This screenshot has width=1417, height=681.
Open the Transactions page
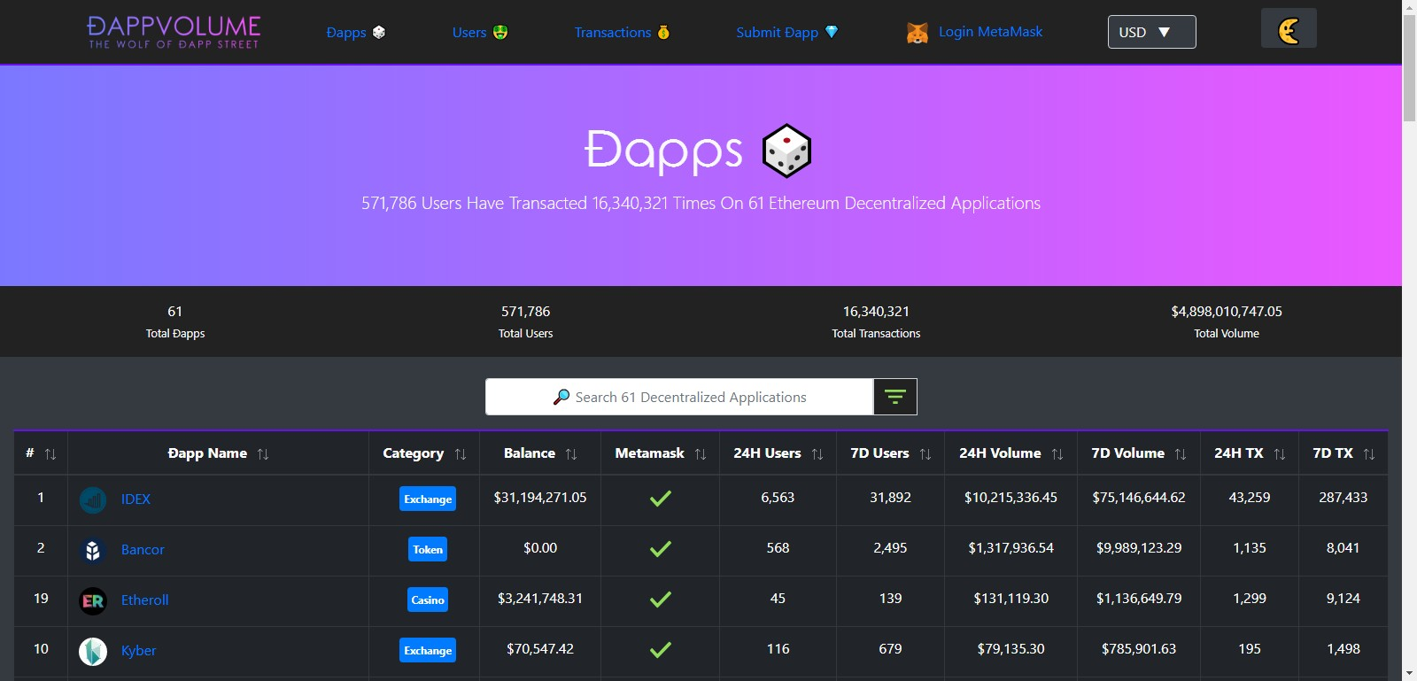coord(613,32)
